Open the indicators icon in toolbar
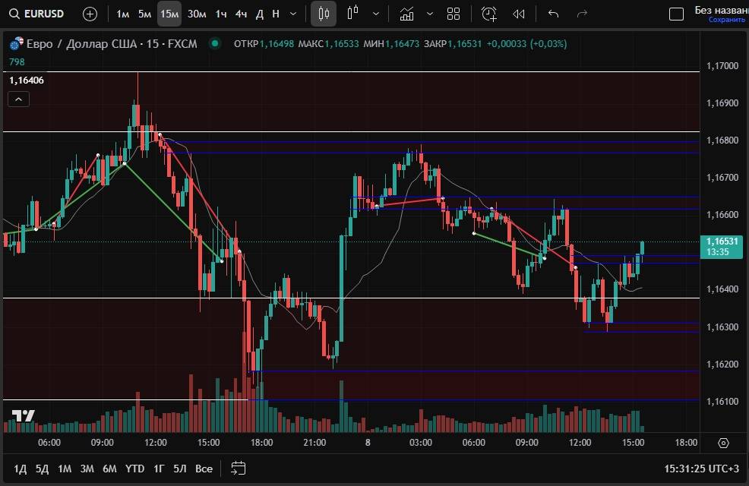This screenshot has height=486, width=749. (407, 14)
